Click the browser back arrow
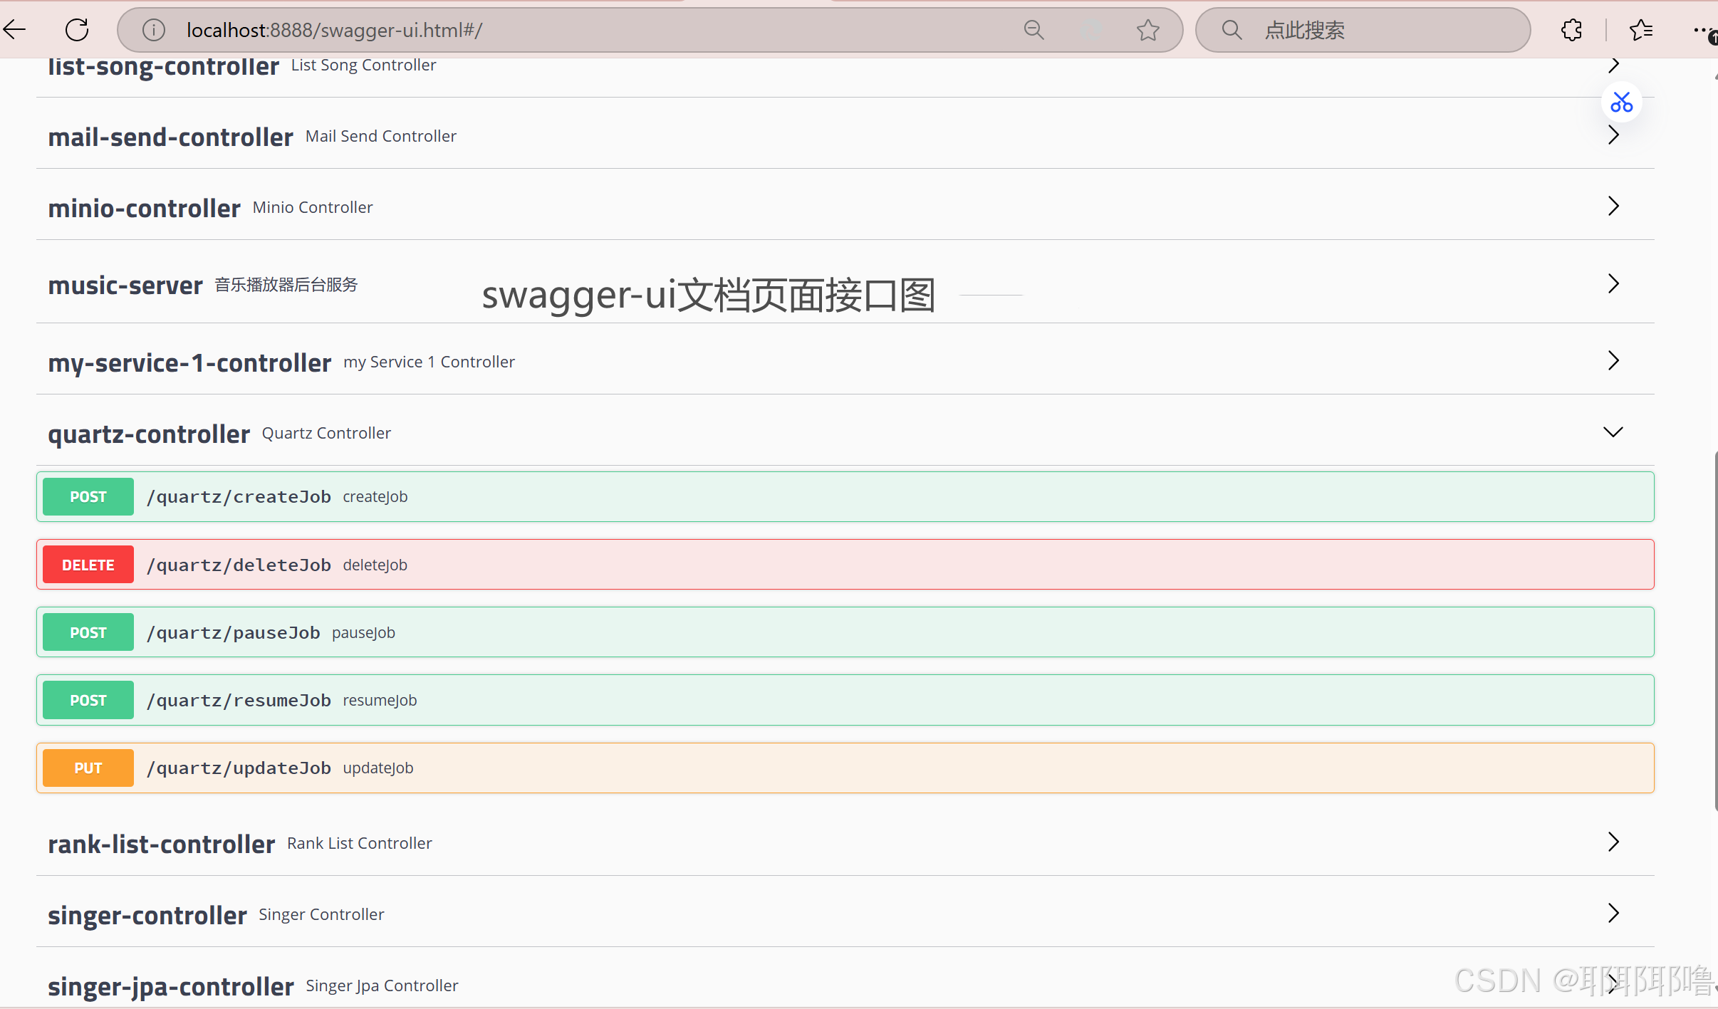 click(x=16, y=29)
